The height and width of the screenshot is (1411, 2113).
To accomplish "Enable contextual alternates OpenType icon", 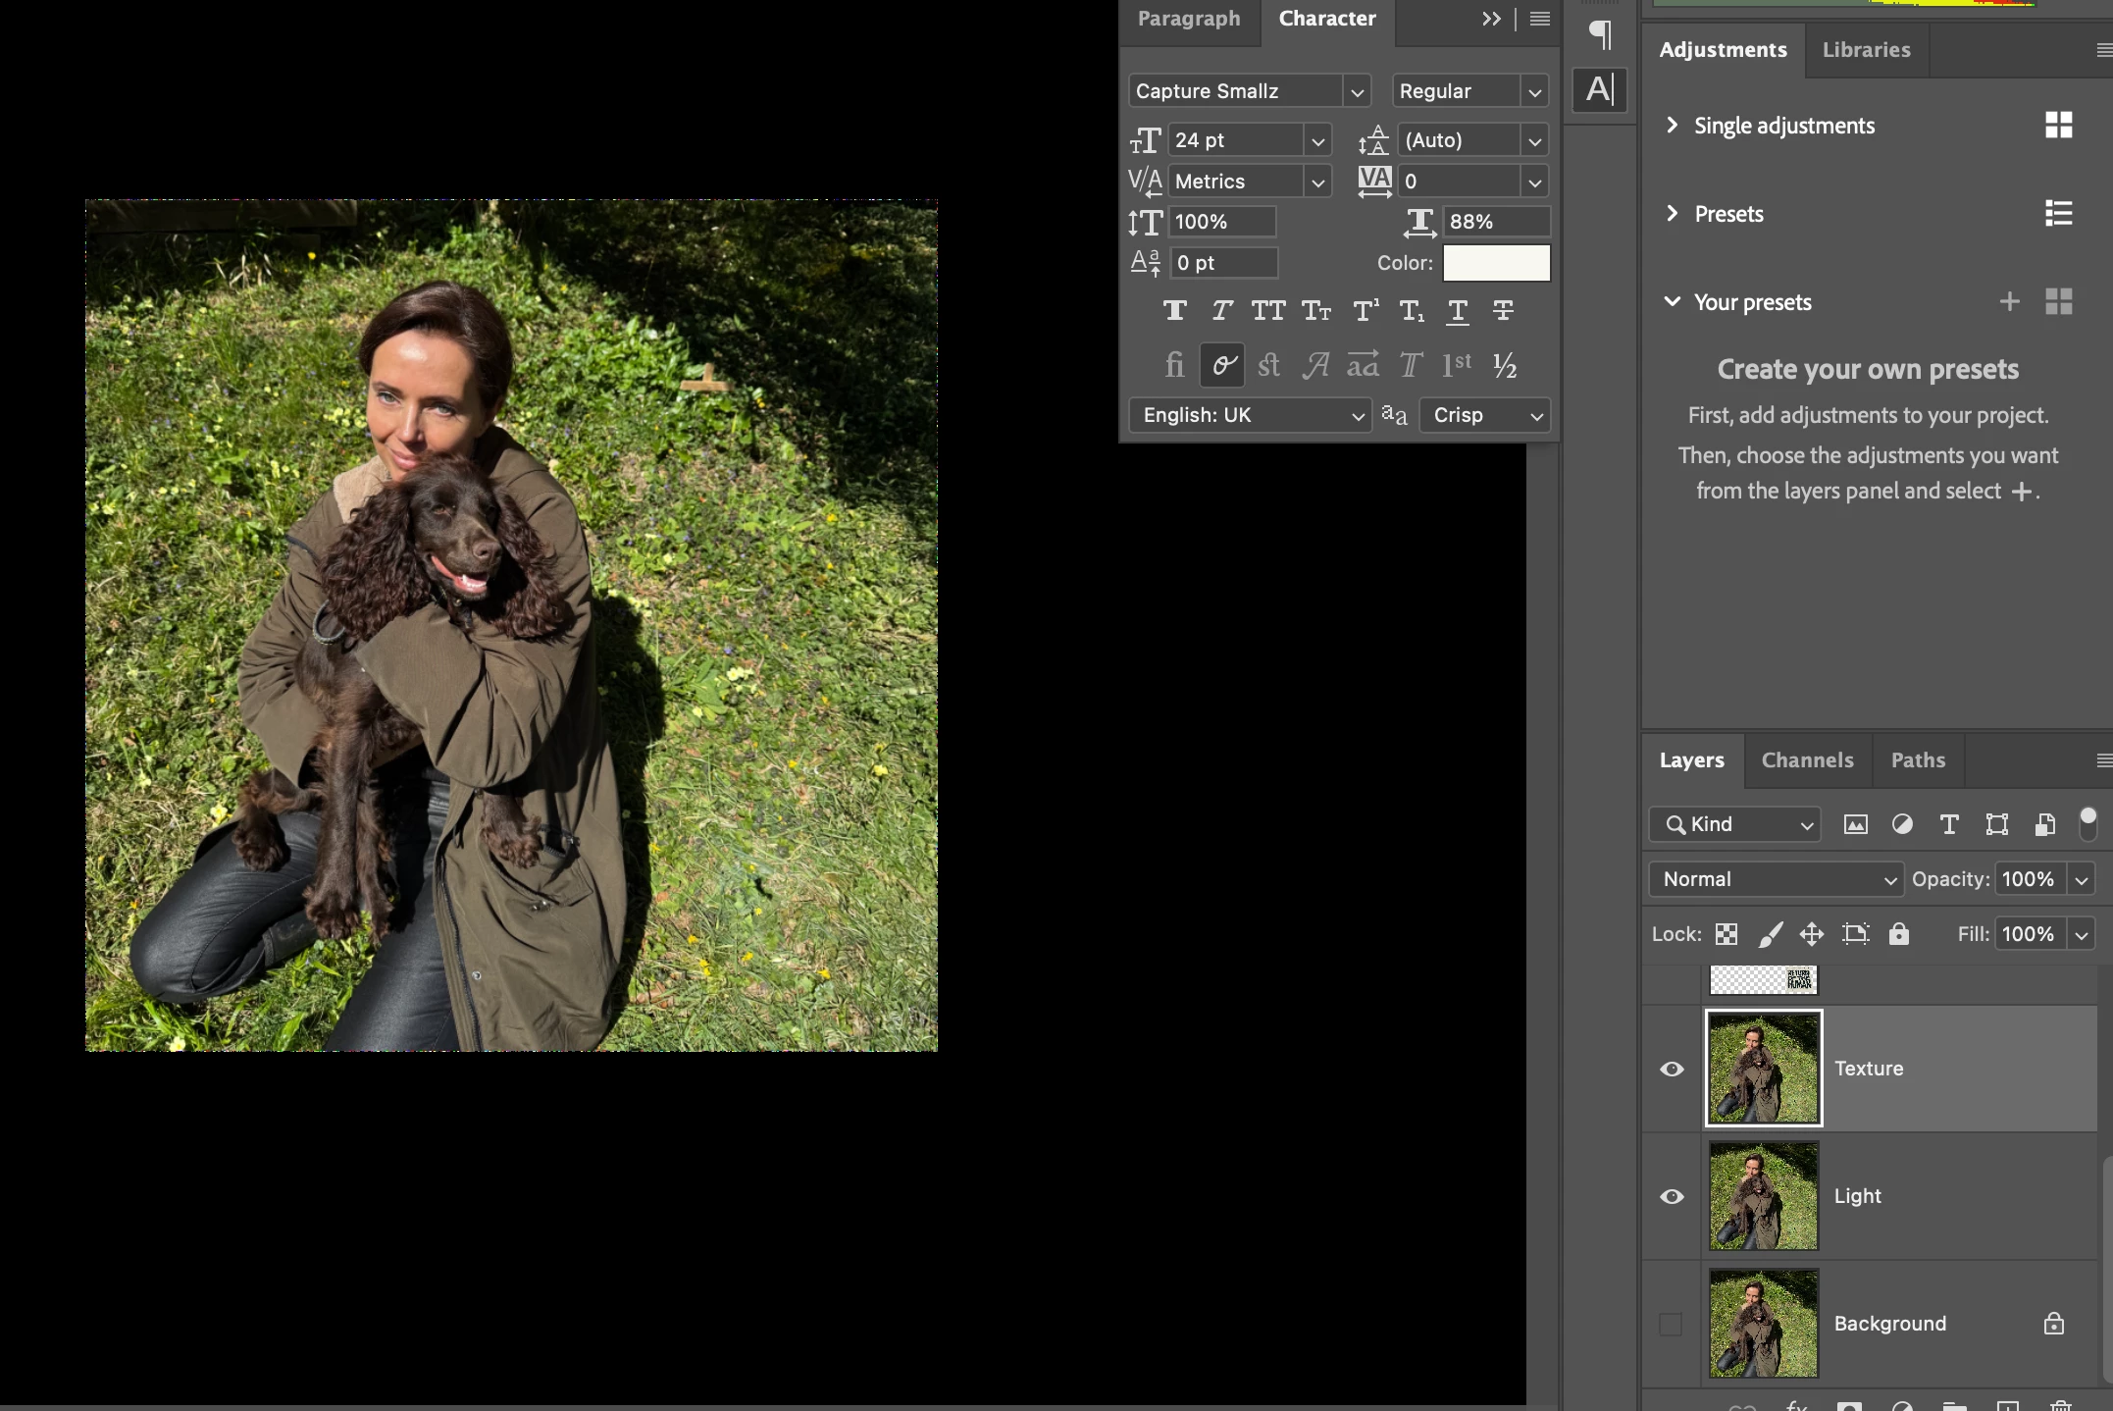I will [x=1222, y=366].
